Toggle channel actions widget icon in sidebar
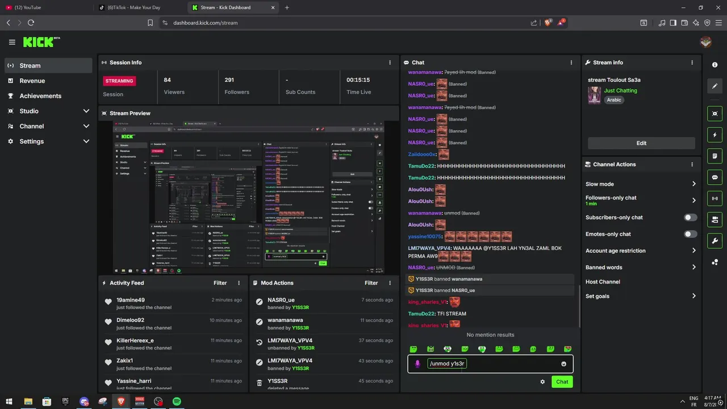The width and height of the screenshot is (727, 409). coord(715,219)
